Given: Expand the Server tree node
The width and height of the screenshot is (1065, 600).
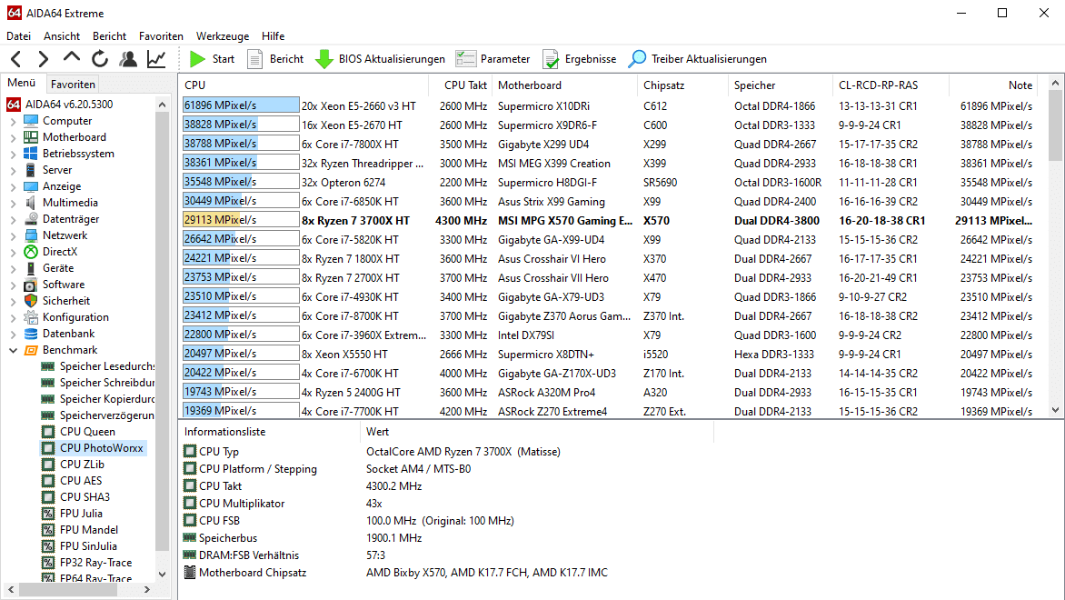Looking at the screenshot, I should (x=13, y=170).
